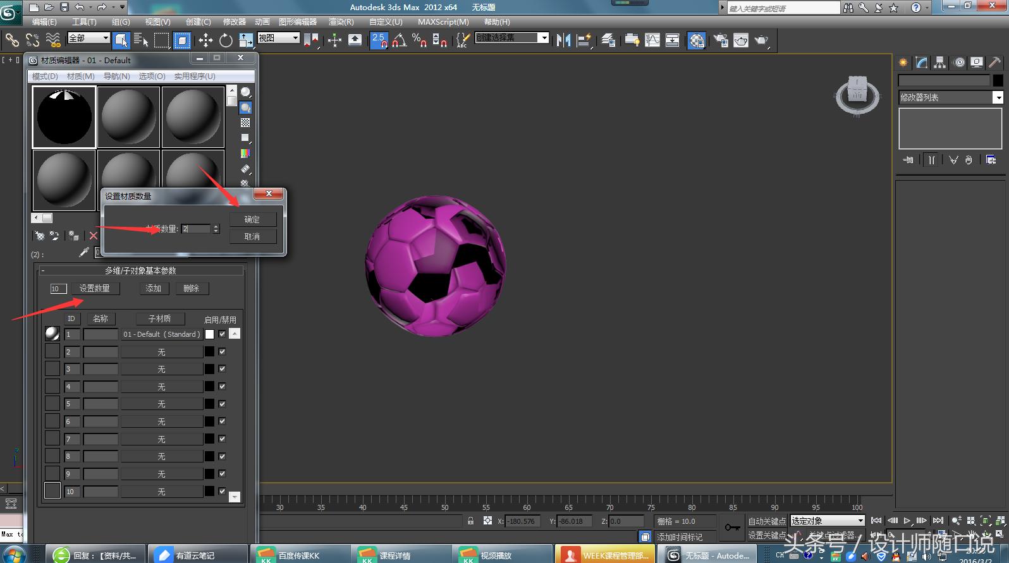
Task: Open the 渲染(R) menu
Action: pos(341,21)
